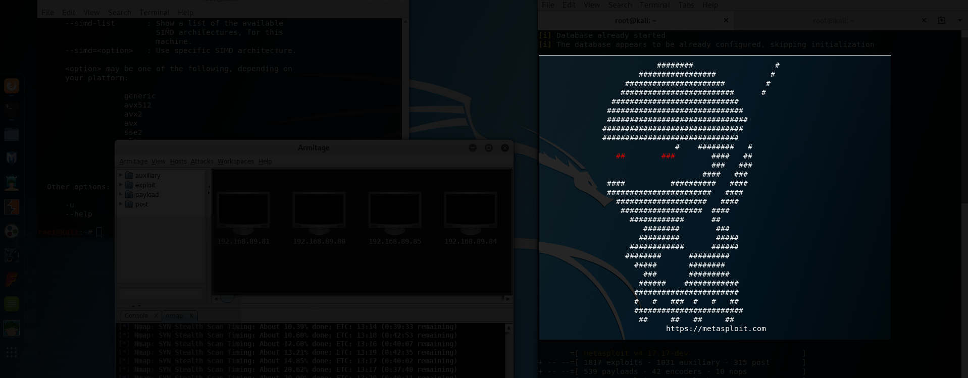The image size is (968, 378).
Task: Open the Attacks menu in Armitage
Action: pos(202,161)
